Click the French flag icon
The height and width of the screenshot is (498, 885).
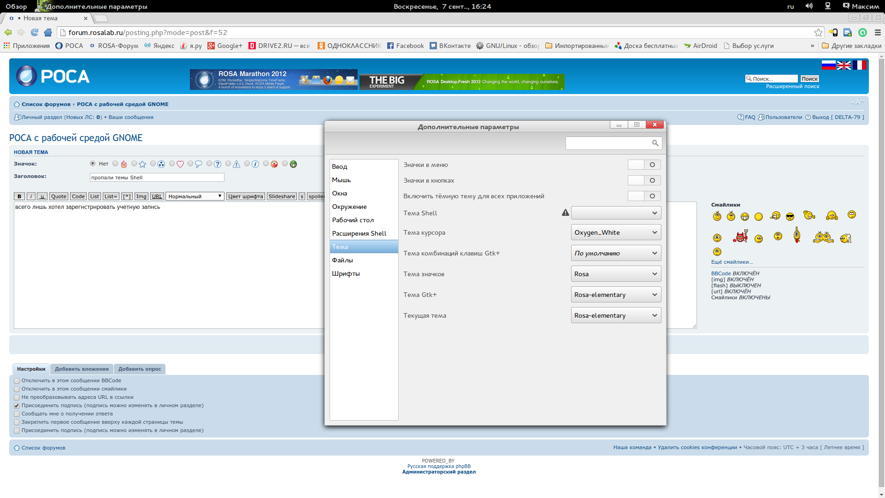tap(859, 65)
